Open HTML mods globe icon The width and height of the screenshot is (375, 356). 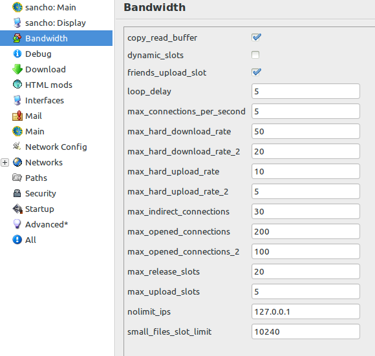click(x=17, y=85)
